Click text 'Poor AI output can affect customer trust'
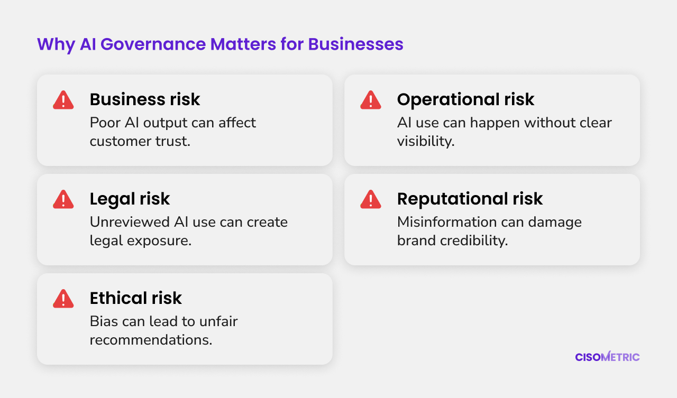Image resolution: width=677 pixels, height=398 pixels. (172, 132)
